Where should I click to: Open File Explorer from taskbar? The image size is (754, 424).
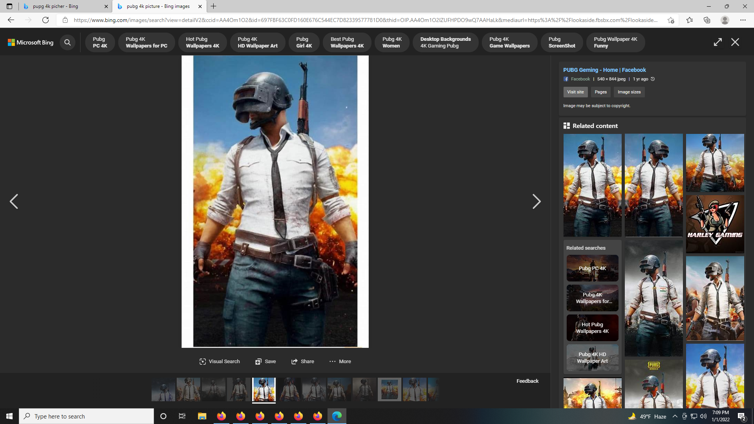coord(202,416)
